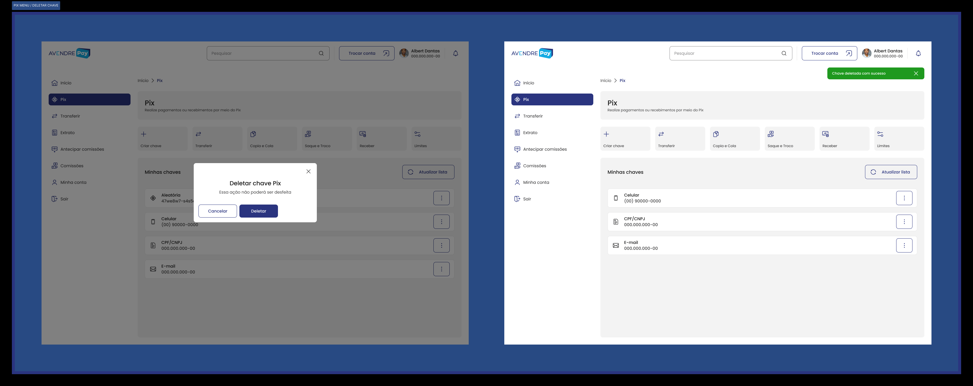Click Atualizar lista on the success-toast screen
973x386 pixels.
(x=891, y=172)
